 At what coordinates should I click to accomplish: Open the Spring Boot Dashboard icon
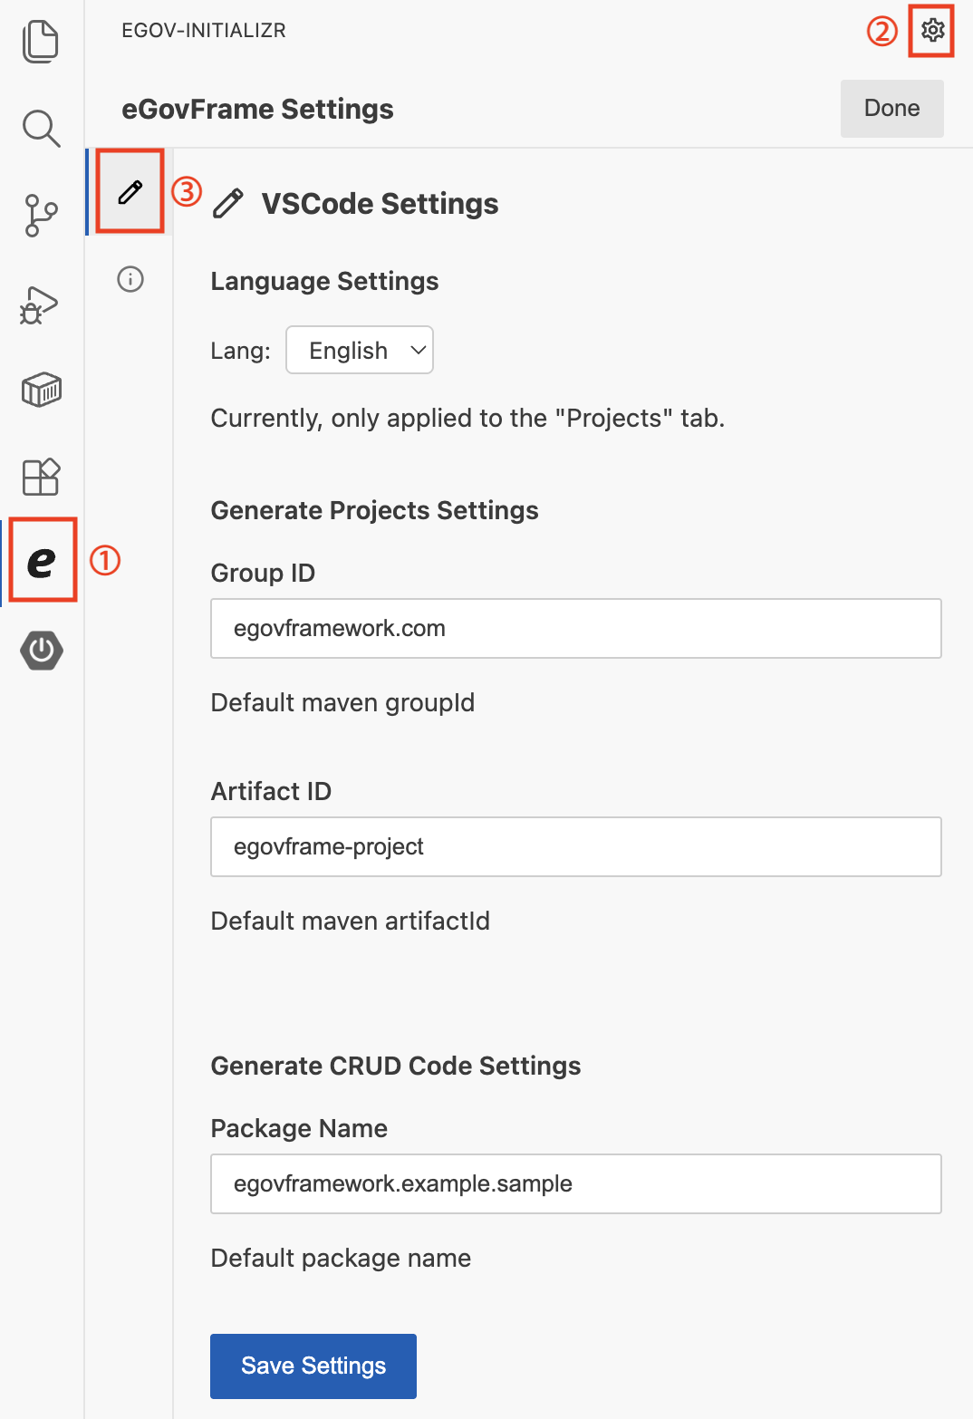click(42, 651)
